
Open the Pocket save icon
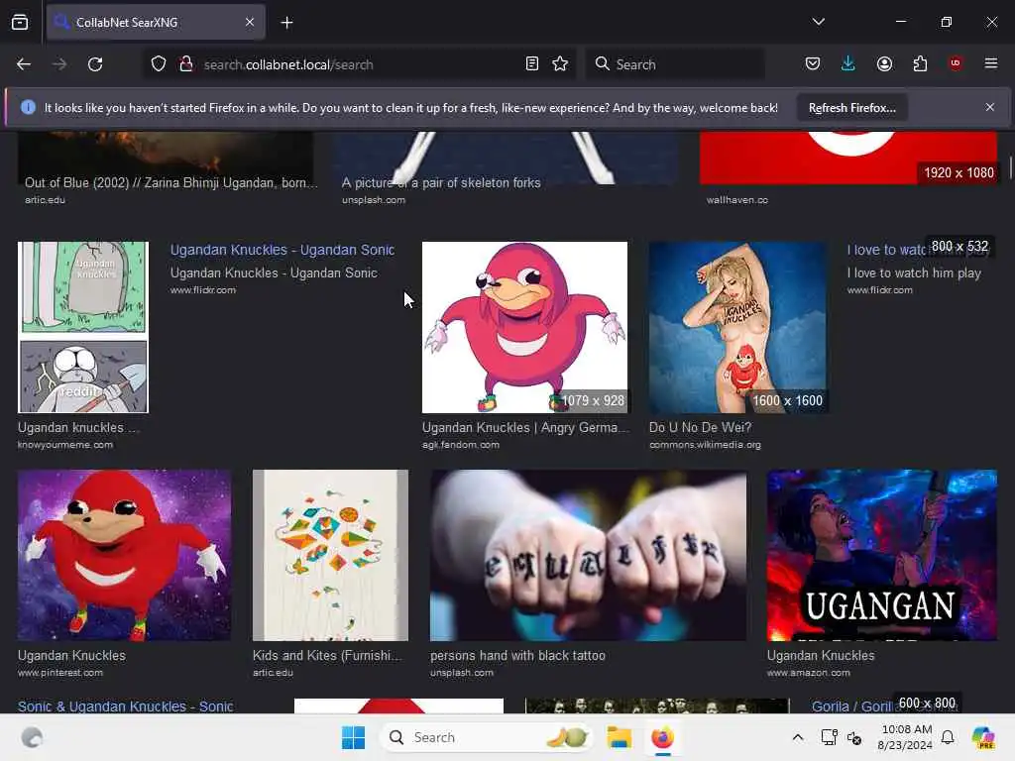tap(813, 63)
